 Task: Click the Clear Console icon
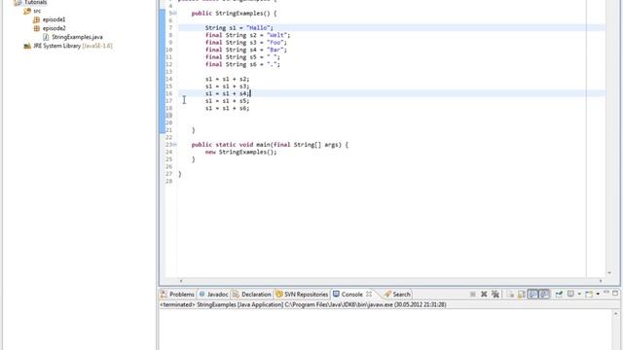pos(510,294)
